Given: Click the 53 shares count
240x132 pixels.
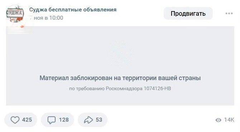Looking at the screenshot, I should (99, 120).
